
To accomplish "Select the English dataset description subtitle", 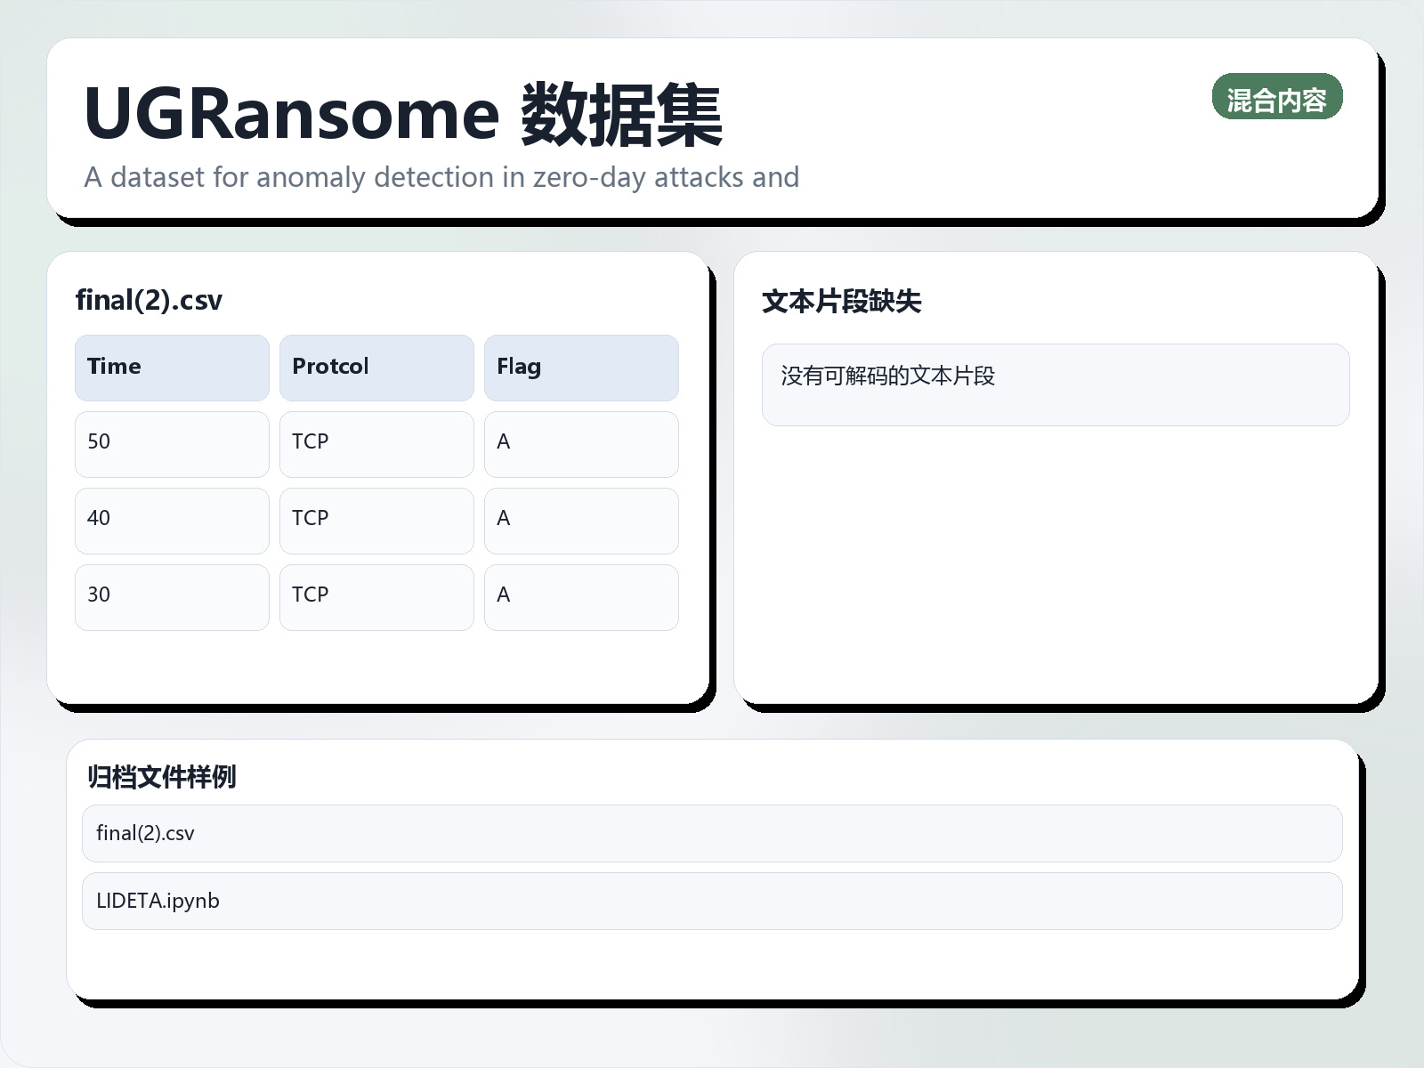I will click(x=441, y=177).
